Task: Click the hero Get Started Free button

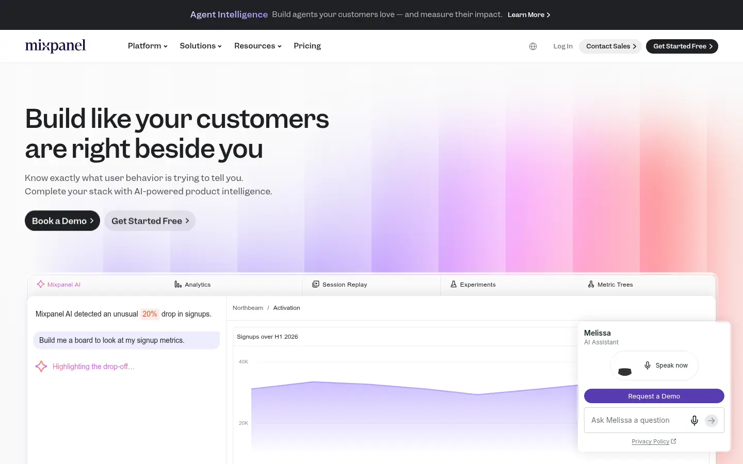Action: click(150, 221)
